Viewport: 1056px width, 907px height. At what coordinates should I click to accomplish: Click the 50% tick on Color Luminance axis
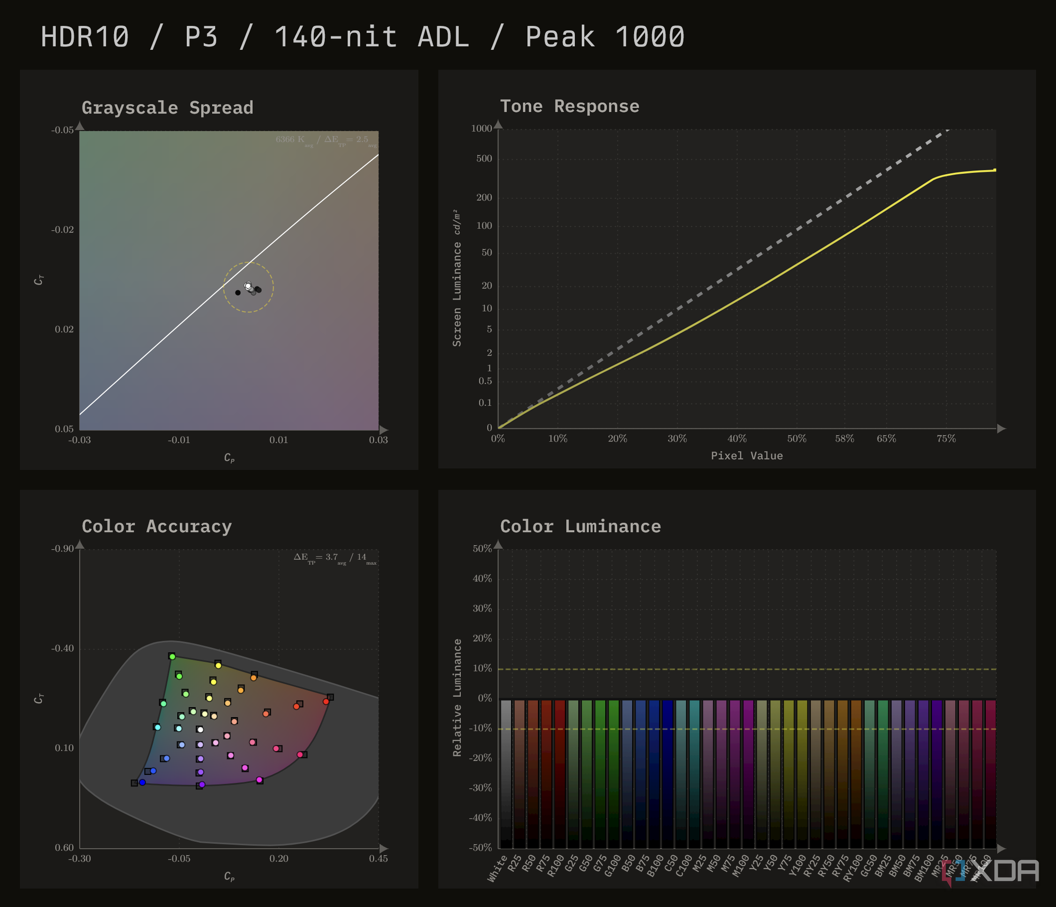[x=482, y=549]
